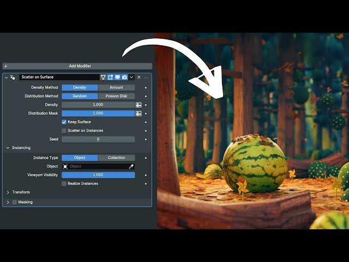Click the Add Modifier button
This screenshot has width=349, height=262.
tap(77, 66)
